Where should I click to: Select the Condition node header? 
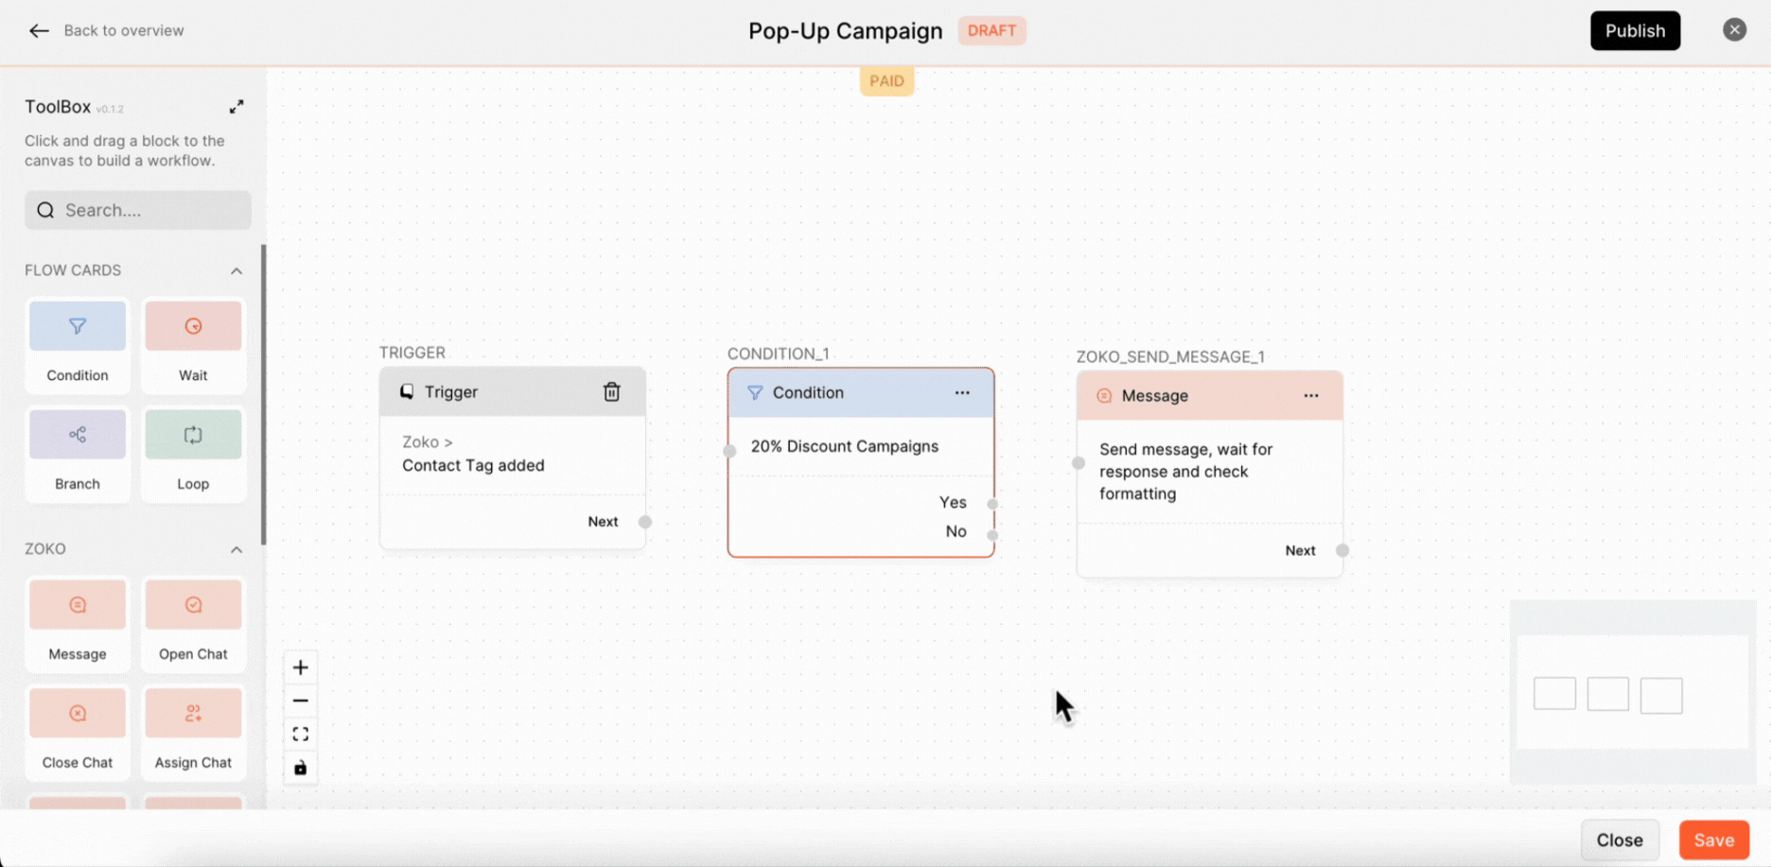point(861,392)
